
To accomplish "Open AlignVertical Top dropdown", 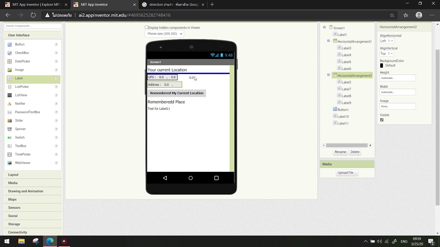I will coord(387,54).
